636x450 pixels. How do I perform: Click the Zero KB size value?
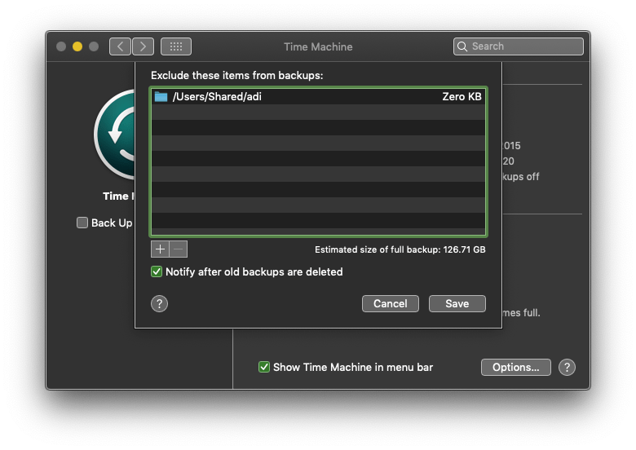click(462, 96)
